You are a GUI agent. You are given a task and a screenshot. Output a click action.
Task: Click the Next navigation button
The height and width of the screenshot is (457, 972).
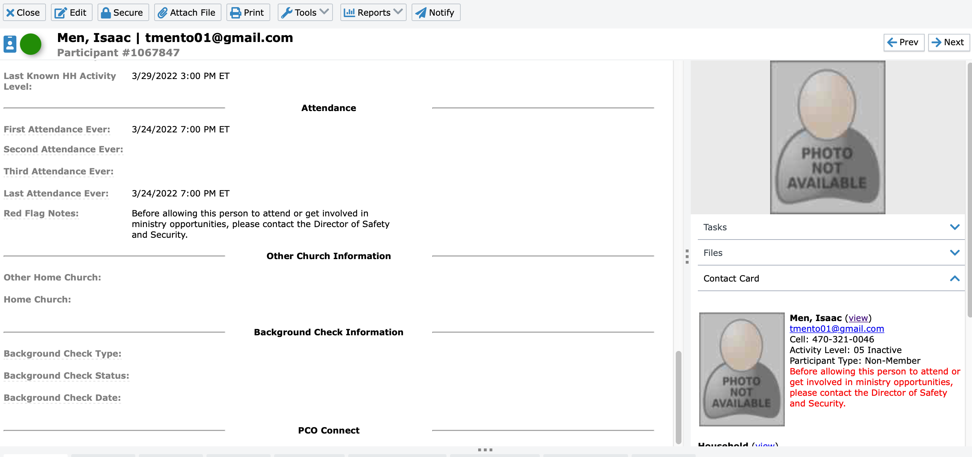point(949,42)
